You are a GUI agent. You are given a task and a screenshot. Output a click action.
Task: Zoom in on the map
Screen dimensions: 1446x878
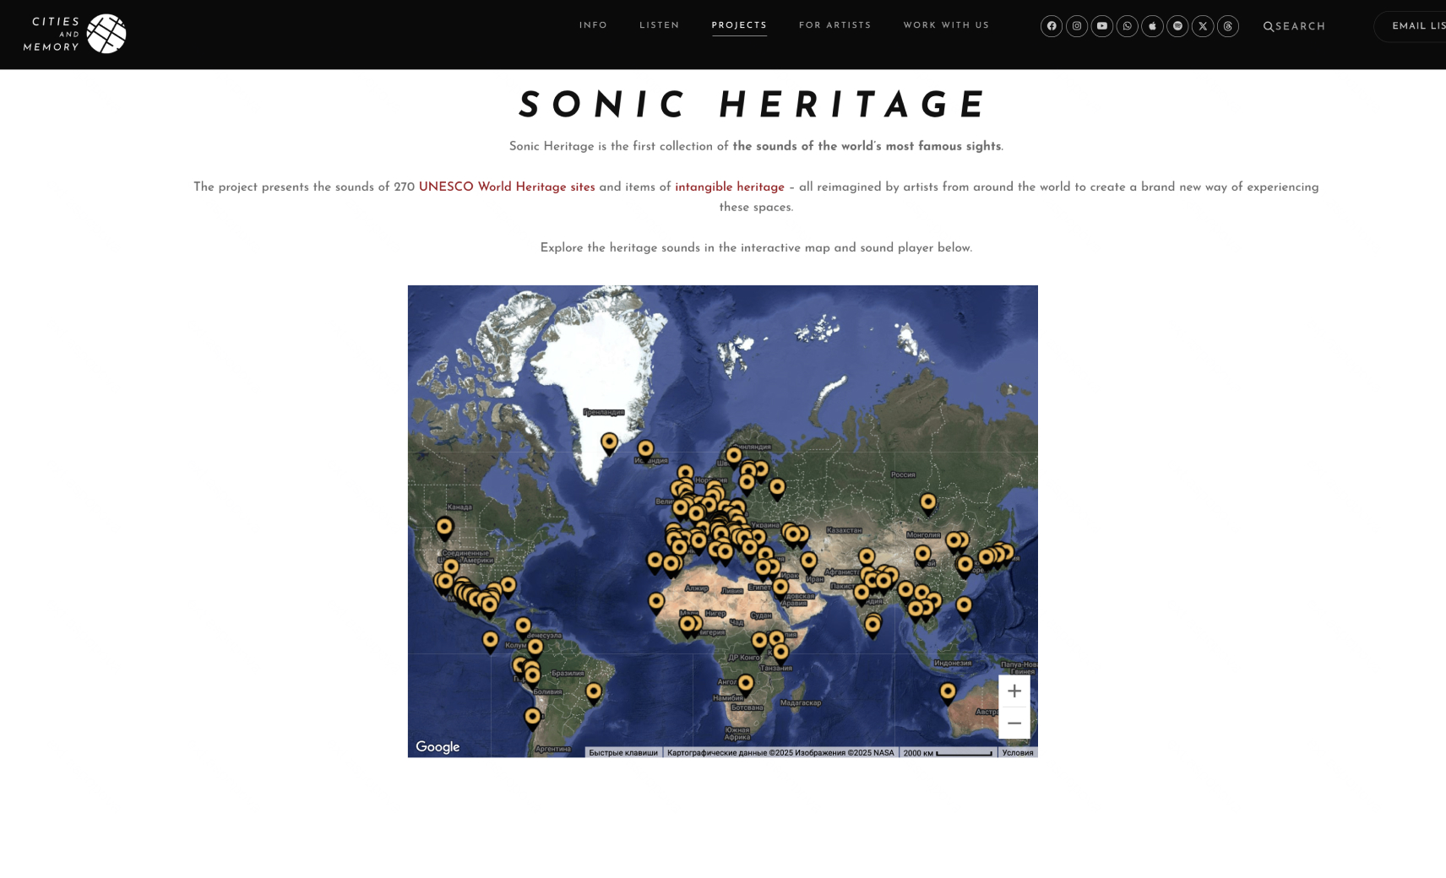tap(1014, 691)
